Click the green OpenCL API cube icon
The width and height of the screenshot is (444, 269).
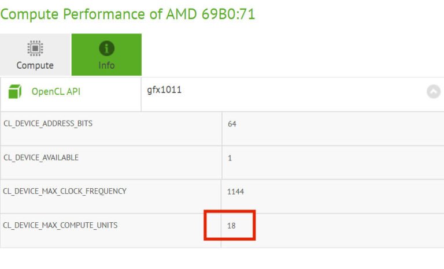tap(15, 91)
